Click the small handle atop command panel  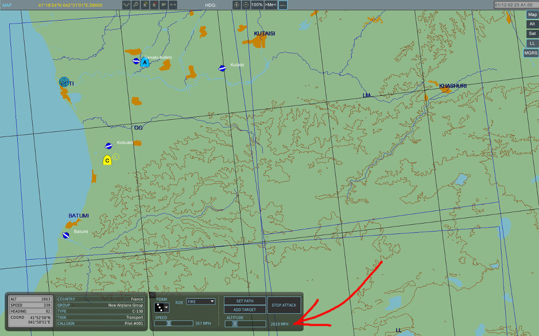click(x=153, y=295)
